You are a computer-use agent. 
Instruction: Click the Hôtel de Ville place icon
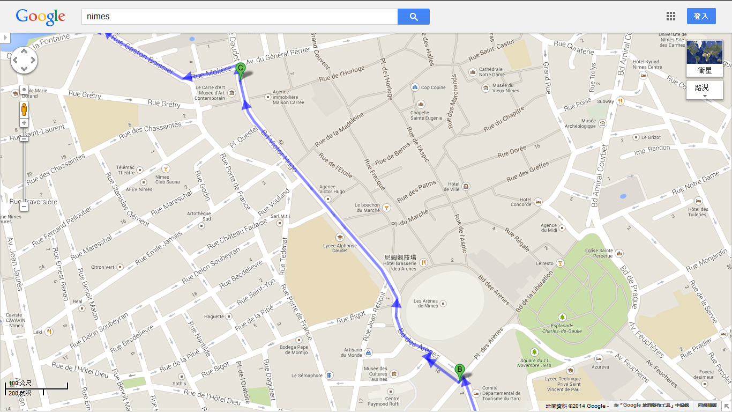(466, 186)
